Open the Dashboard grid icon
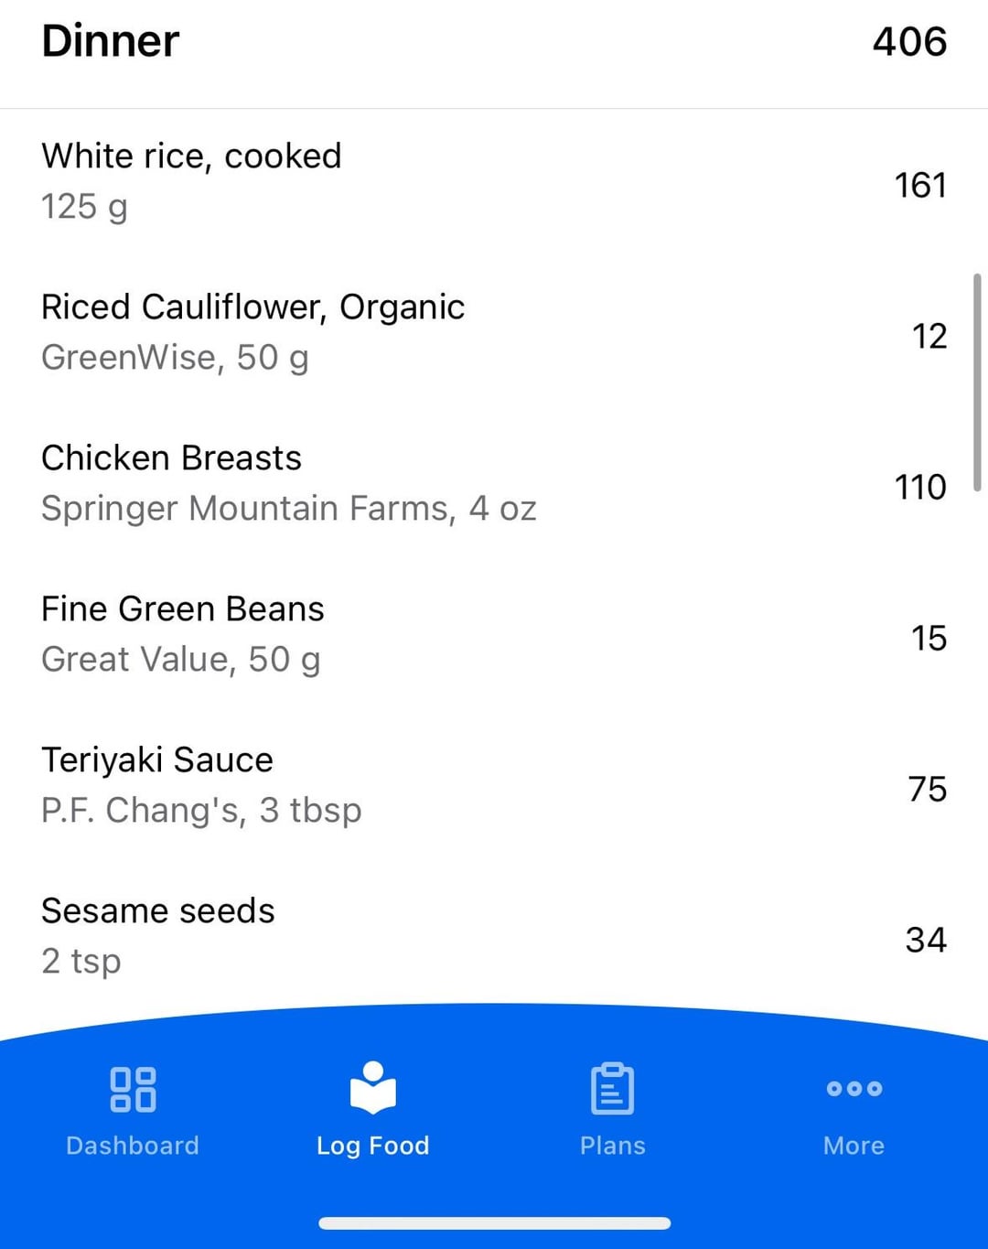The height and width of the screenshot is (1249, 988). (x=133, y=1089)
